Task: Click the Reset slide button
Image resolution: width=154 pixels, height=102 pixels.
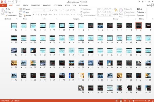Action: (x=26, y=13)
